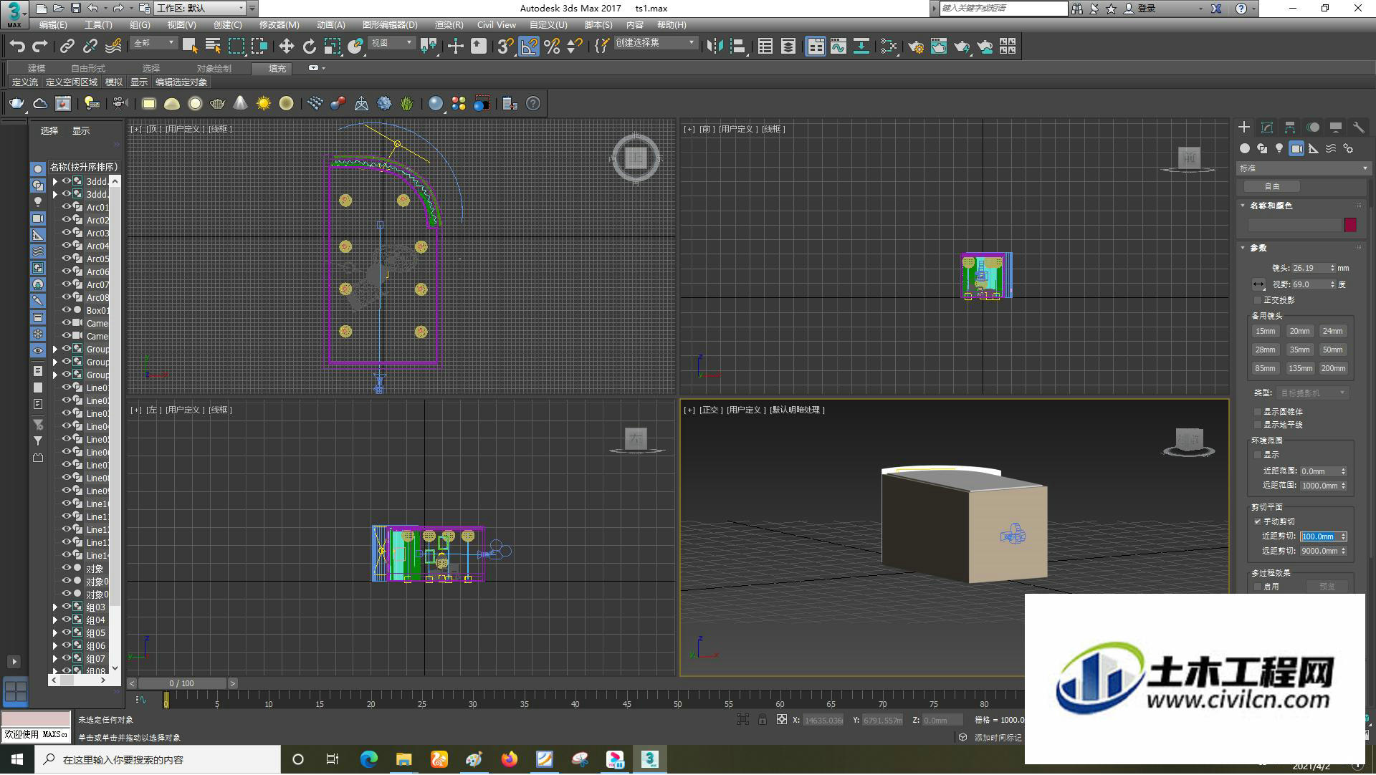1376x775 pixels.
Task: Set stock lens to 35mm
Action: point(1299,350)
